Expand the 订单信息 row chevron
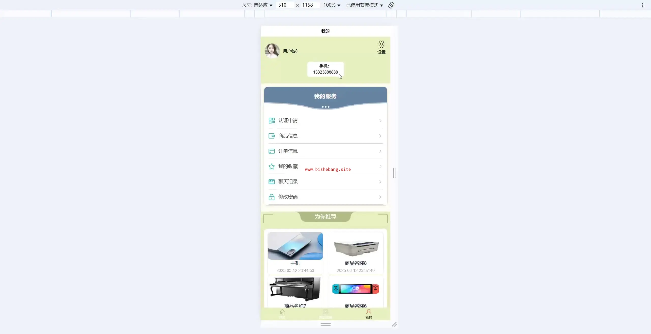This screenshot has height=334, width=651. pyautogui.click(x=380, y=151)
